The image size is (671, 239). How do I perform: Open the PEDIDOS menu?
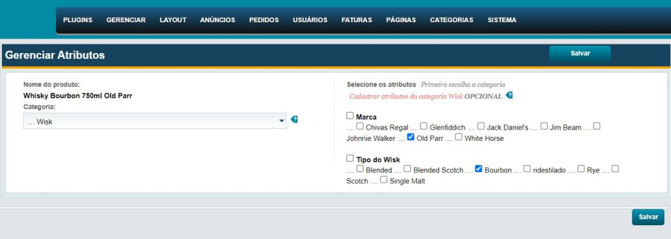pos(263,20)
